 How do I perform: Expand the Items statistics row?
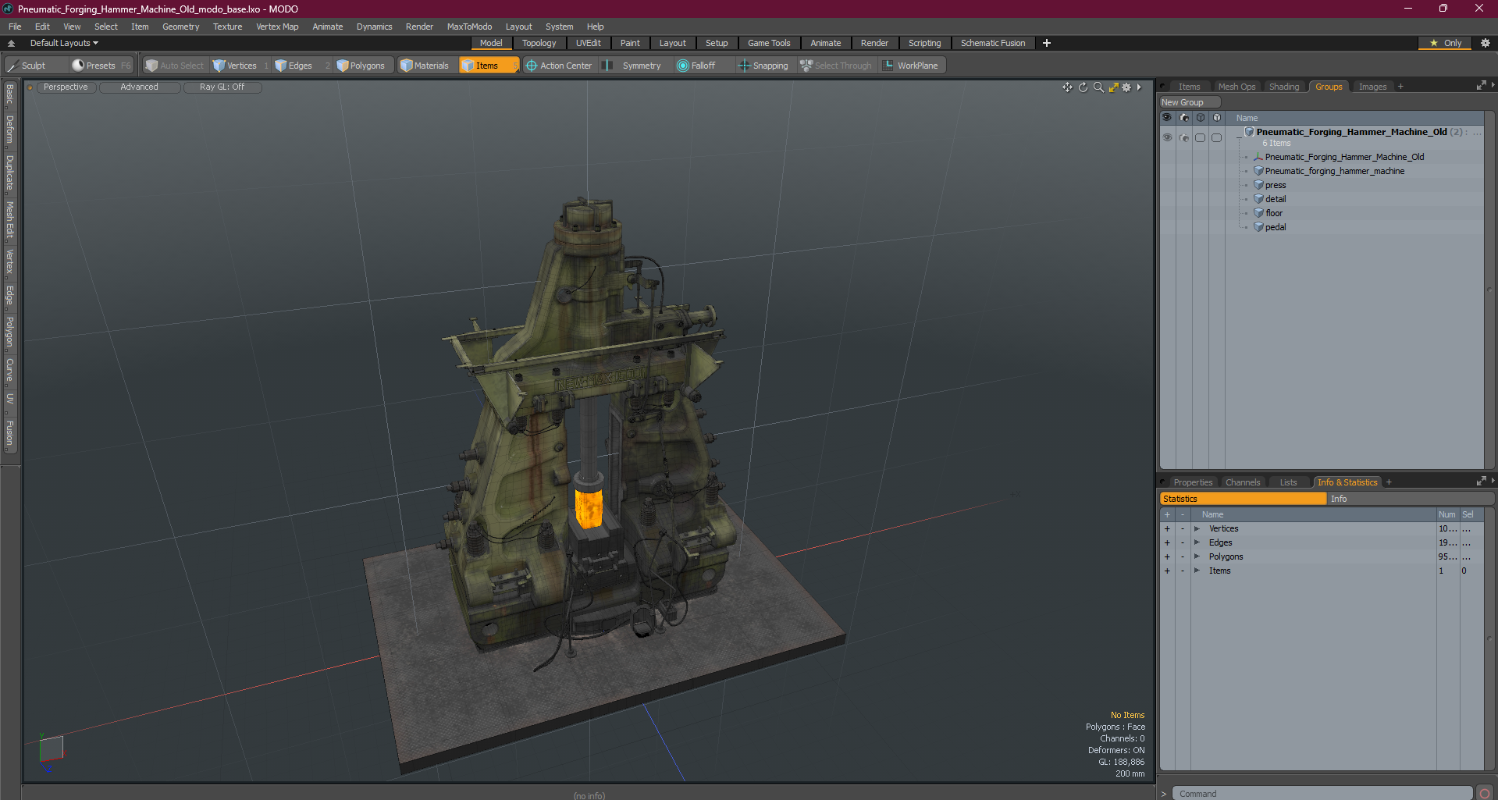(x=1197, y=571)
